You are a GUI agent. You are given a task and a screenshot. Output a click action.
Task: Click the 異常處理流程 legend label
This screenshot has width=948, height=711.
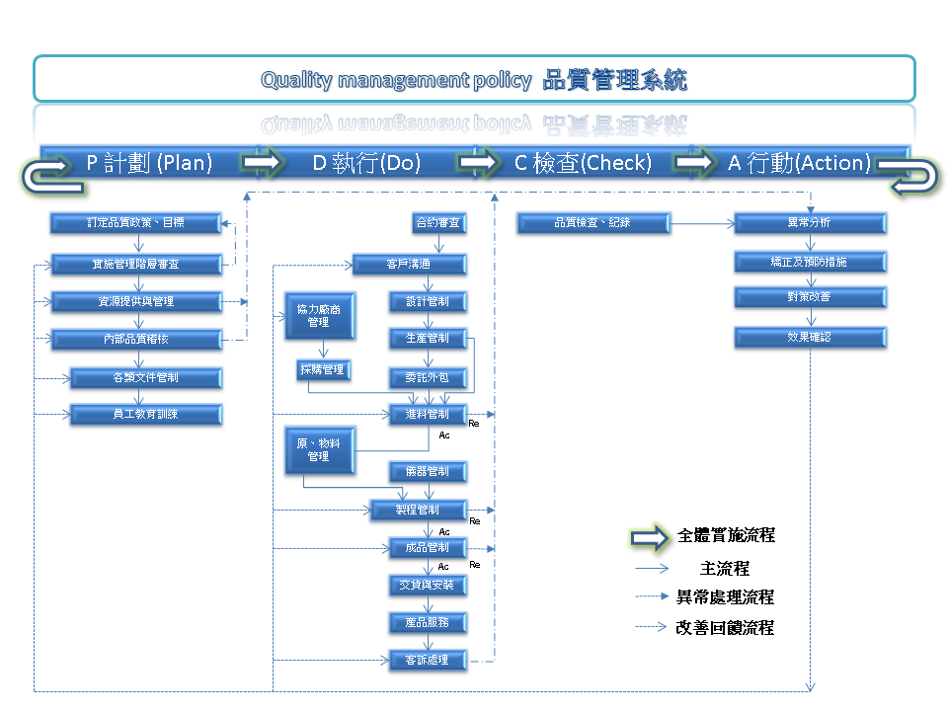tap(726, 597)
